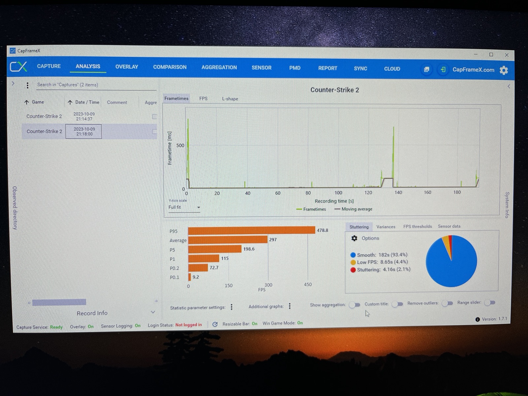
Task: Click the Counter-Strike 2 graph title
Action: click(x=335, y=90)
